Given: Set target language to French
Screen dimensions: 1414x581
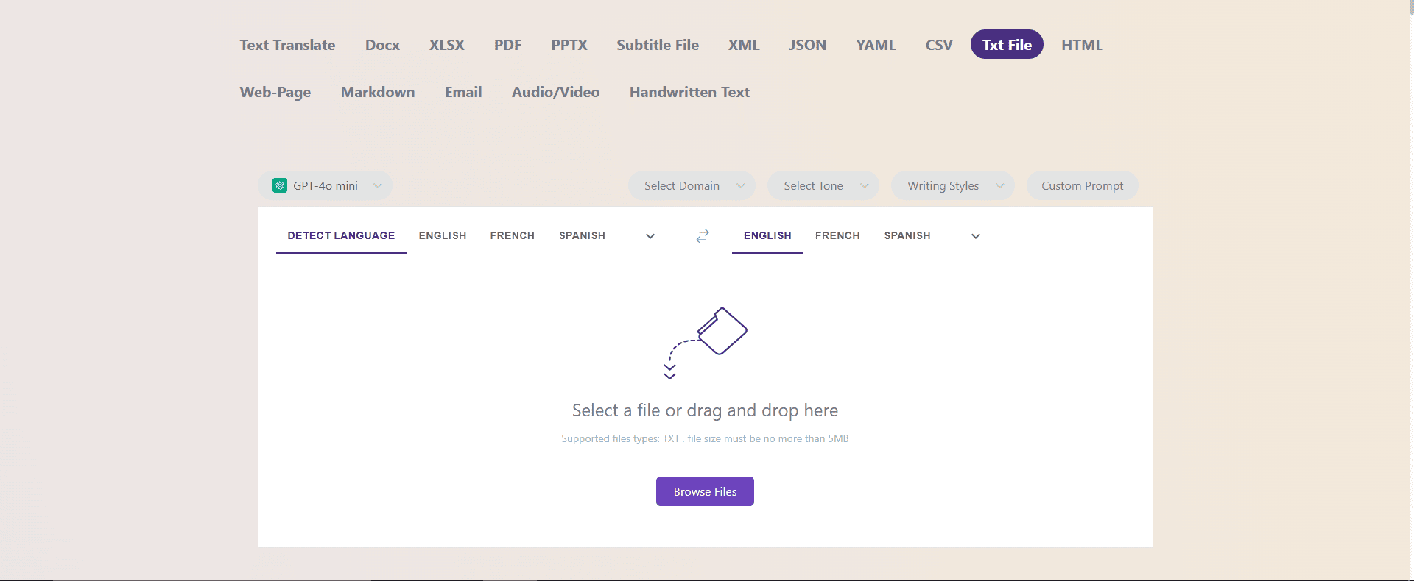Looking at the screenshot, I should pos(837,235).
